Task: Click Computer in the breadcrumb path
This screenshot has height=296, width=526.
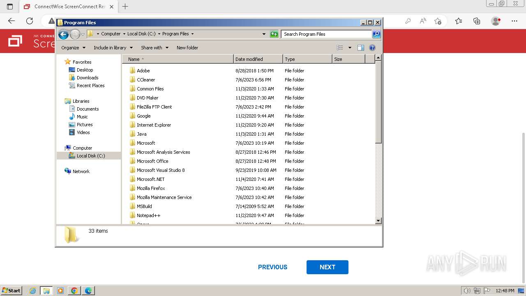Action: click(x=111, y=34)
